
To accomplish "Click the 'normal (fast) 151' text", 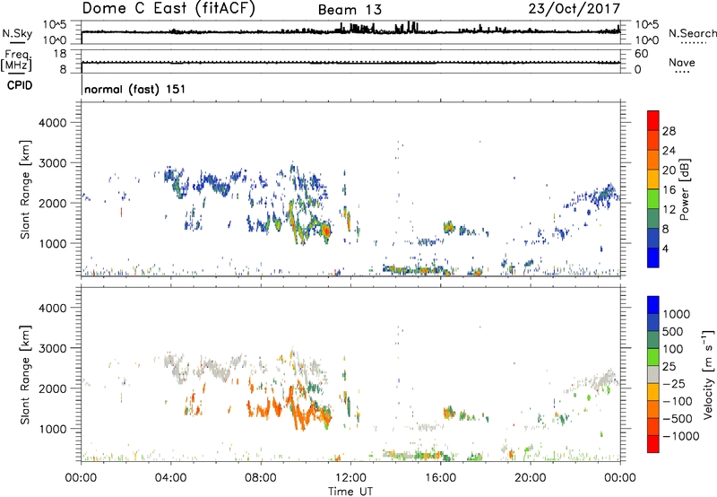I will pyautogui.click(x=135, y=89).
